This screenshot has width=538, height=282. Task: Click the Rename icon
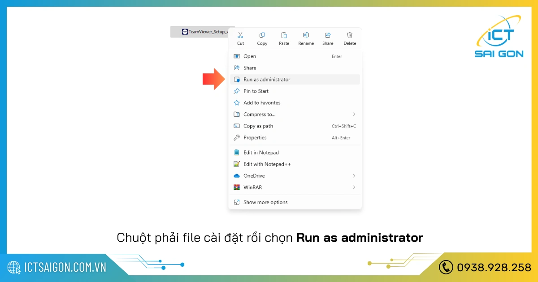306,35
